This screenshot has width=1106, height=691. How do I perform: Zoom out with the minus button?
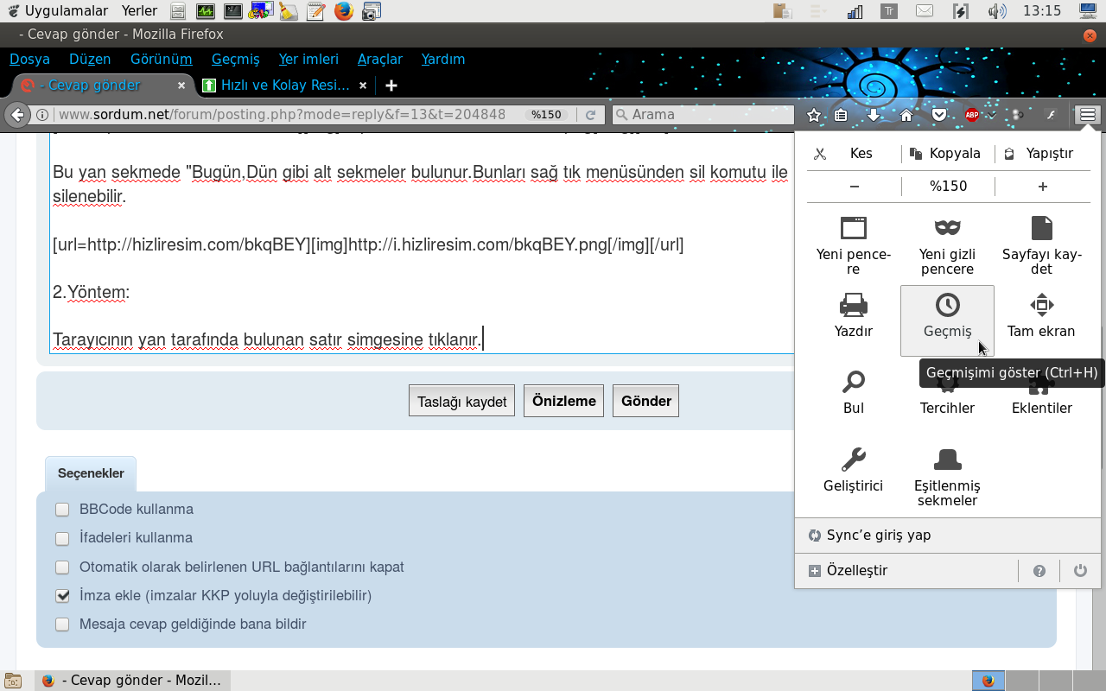[x=854, y=186]
